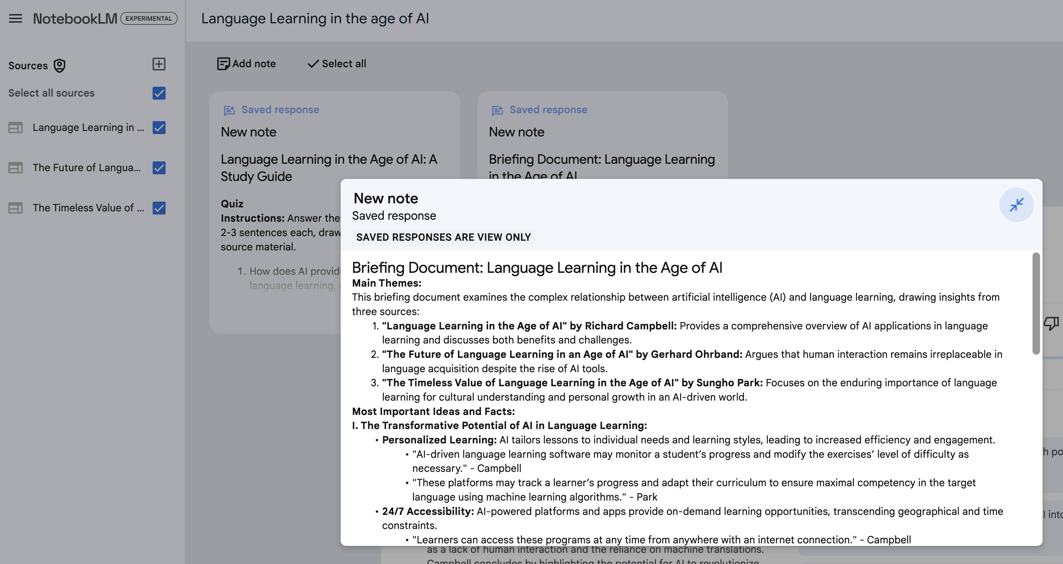Viewport: 1063px width, 564px height.
Task: Click the document icon beside The Future of Langua...
Action: tap(15, 168)
